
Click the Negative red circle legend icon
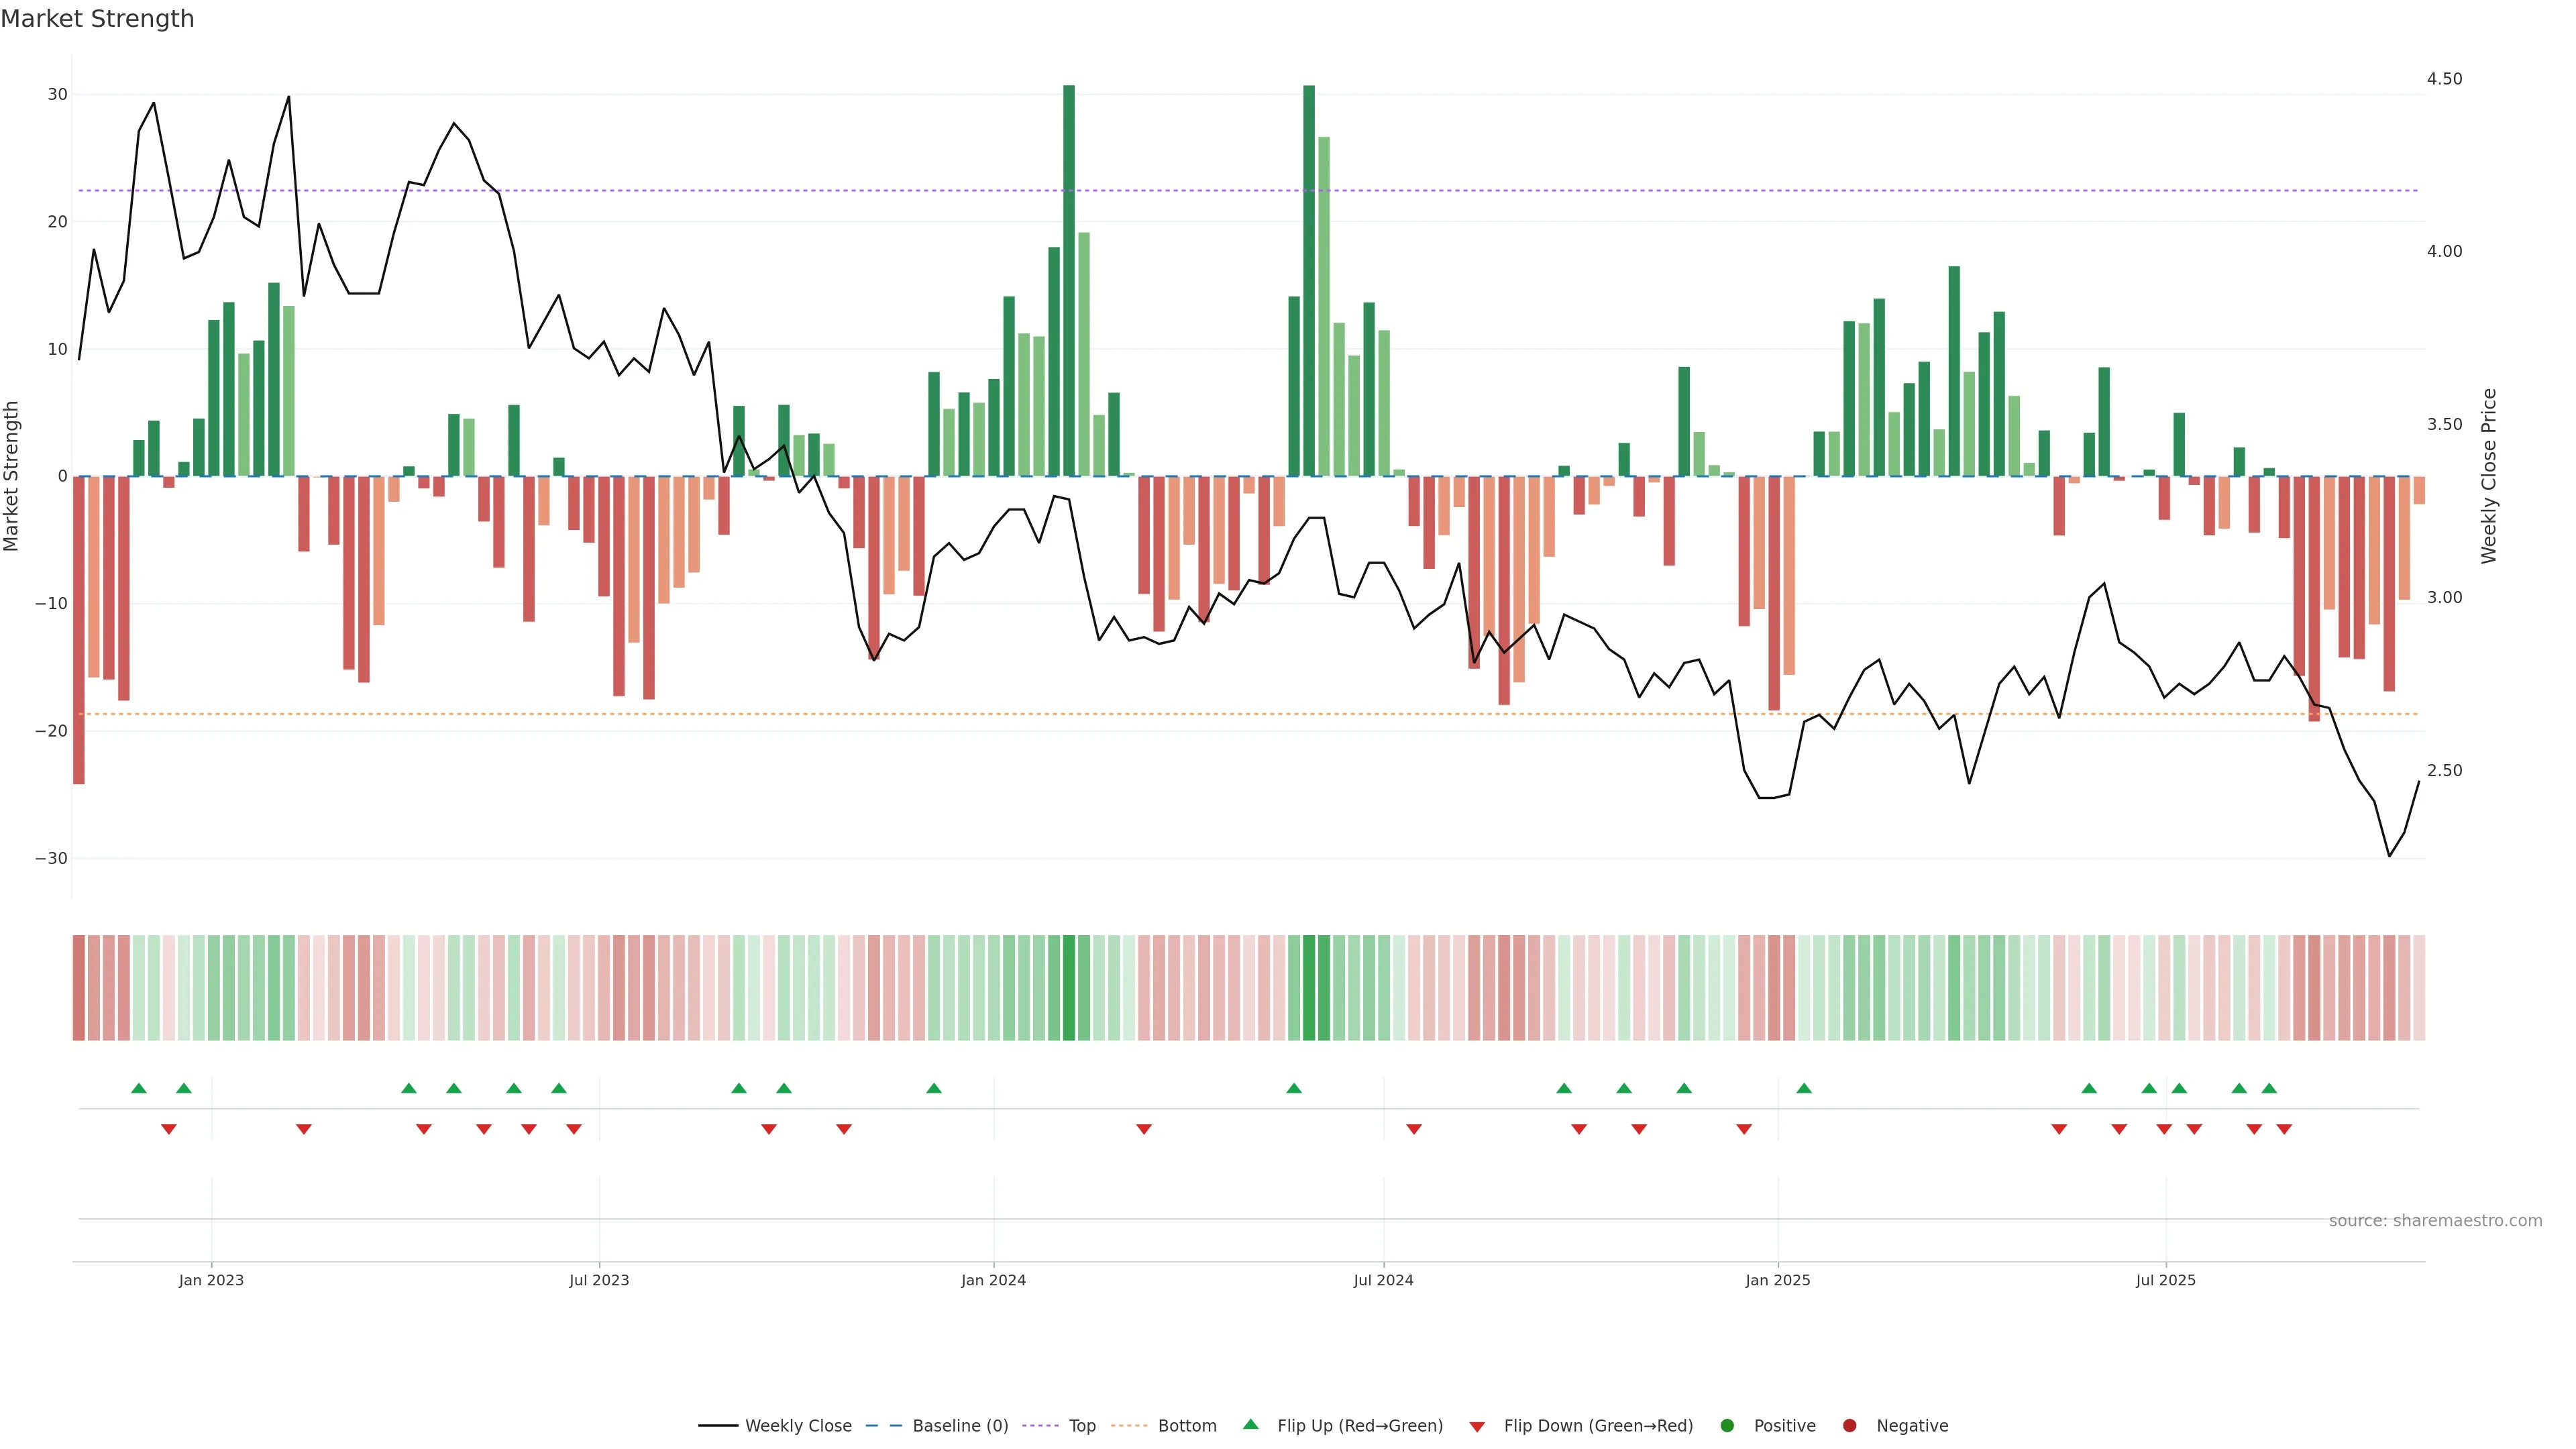click(1849, 1425)
